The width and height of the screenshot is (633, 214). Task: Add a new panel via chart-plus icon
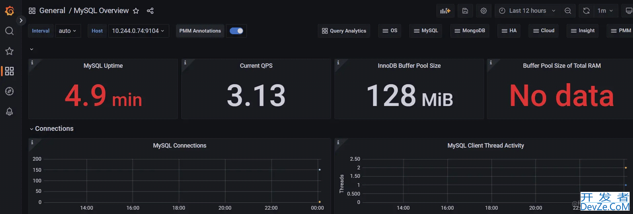coord(445,11)
